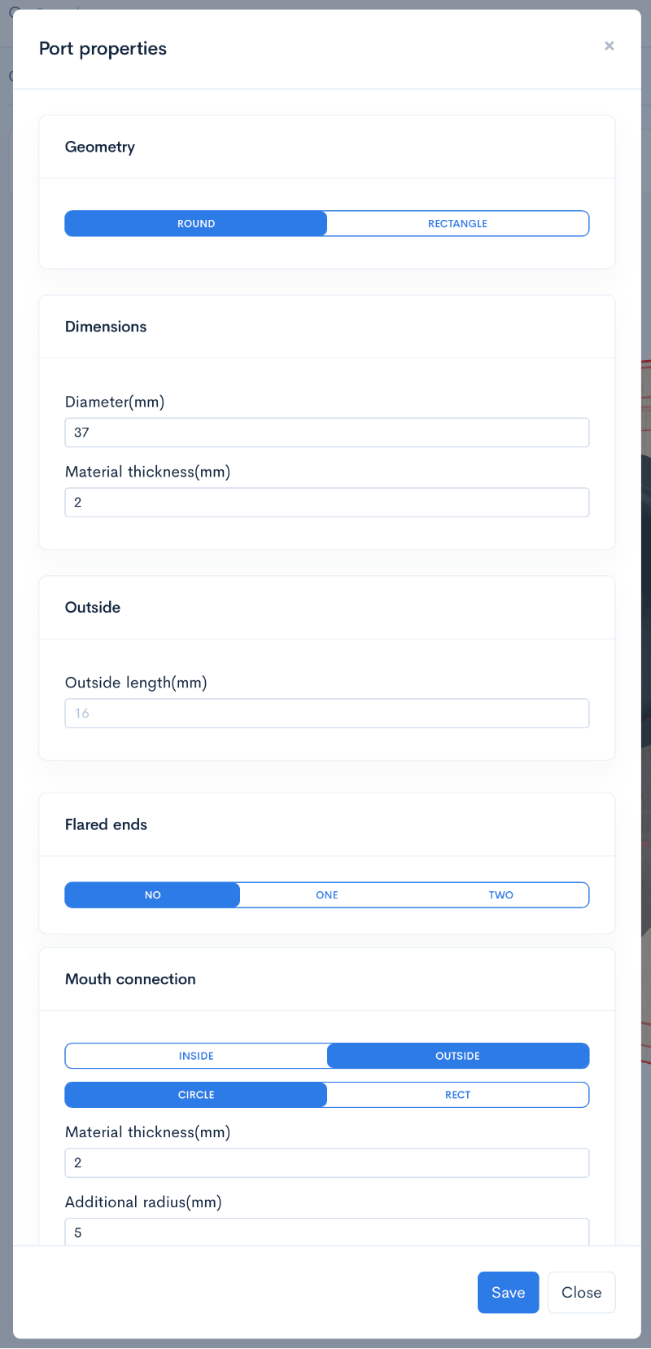Set Mouth connection to OUTSIDE

(457, 1057)
